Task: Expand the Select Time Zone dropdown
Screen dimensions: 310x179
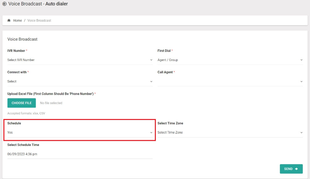Action: point(230,132)
